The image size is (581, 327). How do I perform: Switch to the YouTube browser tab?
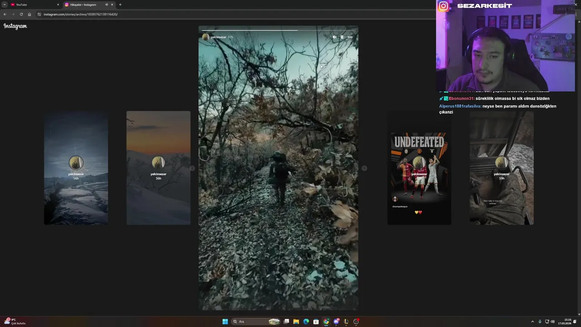pyautogui.click(x=35, y=5)
